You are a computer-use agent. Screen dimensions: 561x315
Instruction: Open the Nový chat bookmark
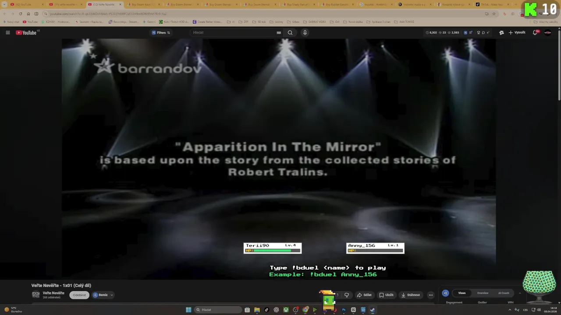click(x=11, y=22)
